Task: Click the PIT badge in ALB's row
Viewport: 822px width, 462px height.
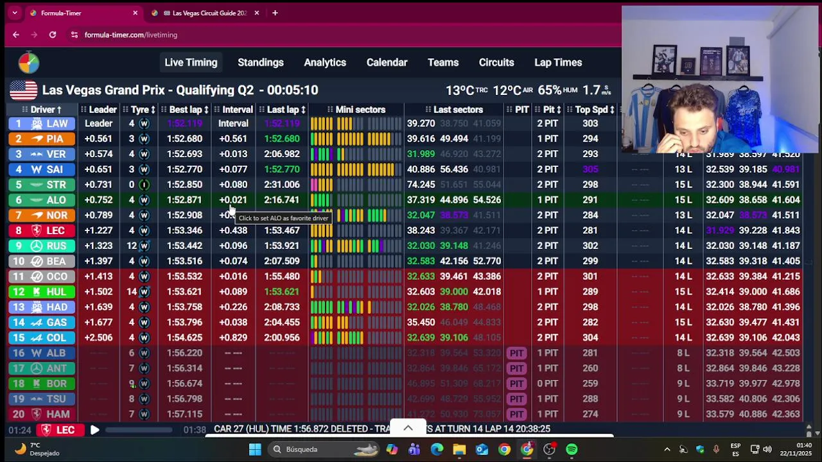Action: coord(517,353)
